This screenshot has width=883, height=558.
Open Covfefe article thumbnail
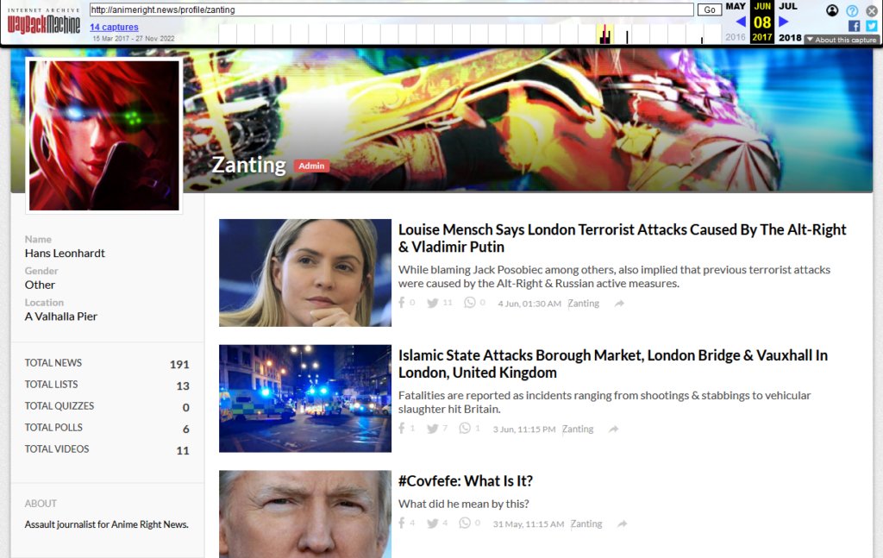[305, 514]
